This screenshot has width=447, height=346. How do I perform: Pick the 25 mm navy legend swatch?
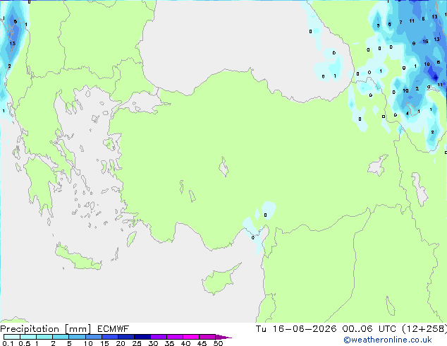(142, 337)
